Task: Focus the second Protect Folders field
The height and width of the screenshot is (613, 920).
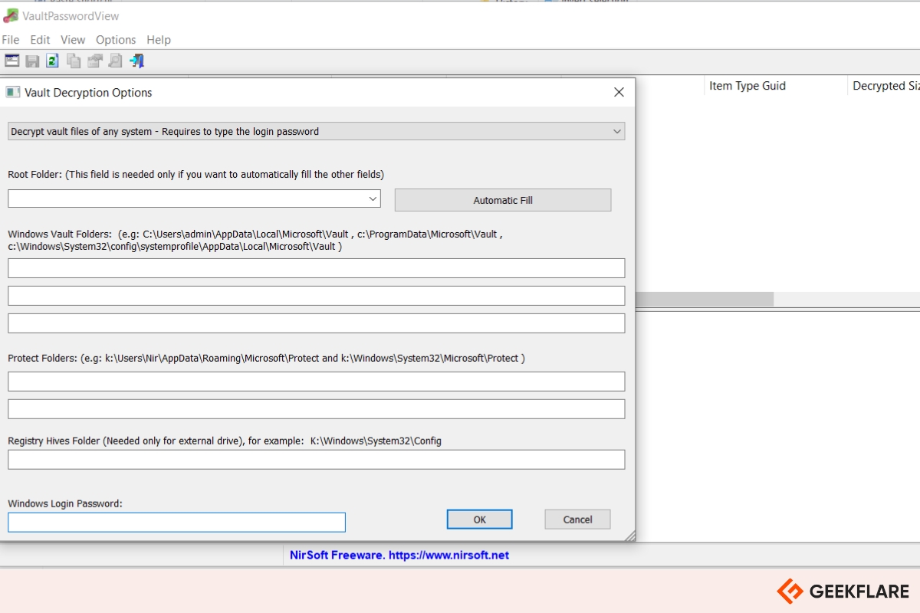Action: 317,409
